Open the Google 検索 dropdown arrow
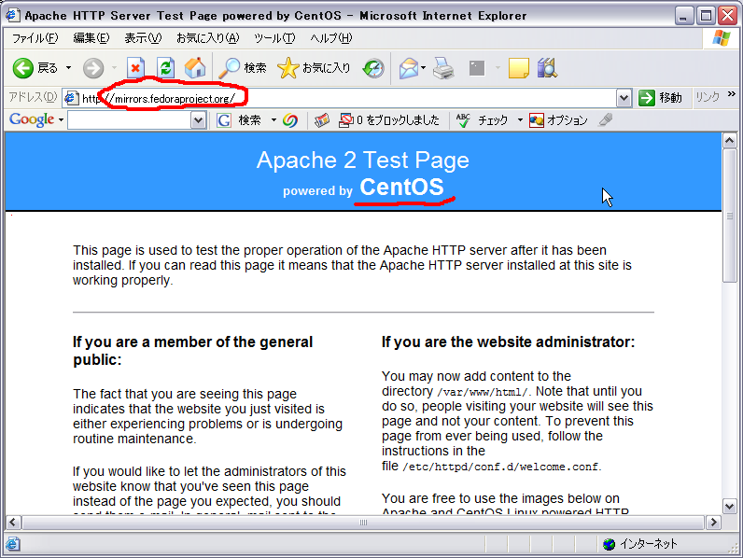The width and height of the screenshot is (743, 558). point(273,120)
